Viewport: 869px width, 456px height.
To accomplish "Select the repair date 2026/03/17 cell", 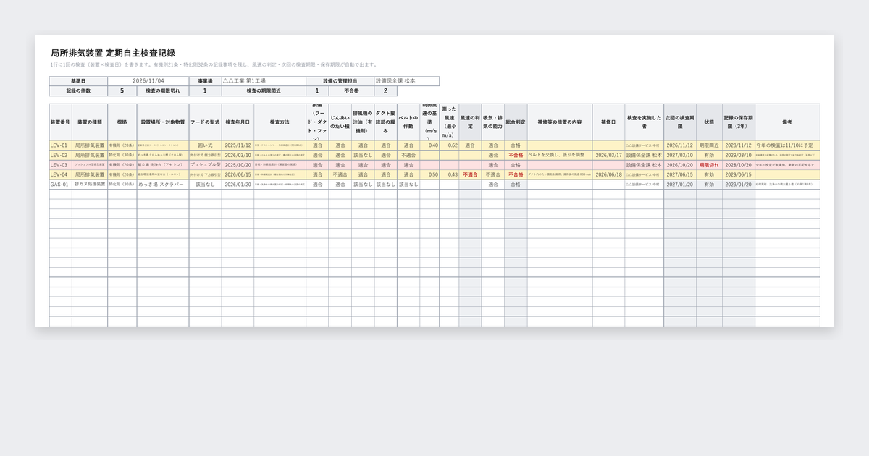I will click(608, 155).
